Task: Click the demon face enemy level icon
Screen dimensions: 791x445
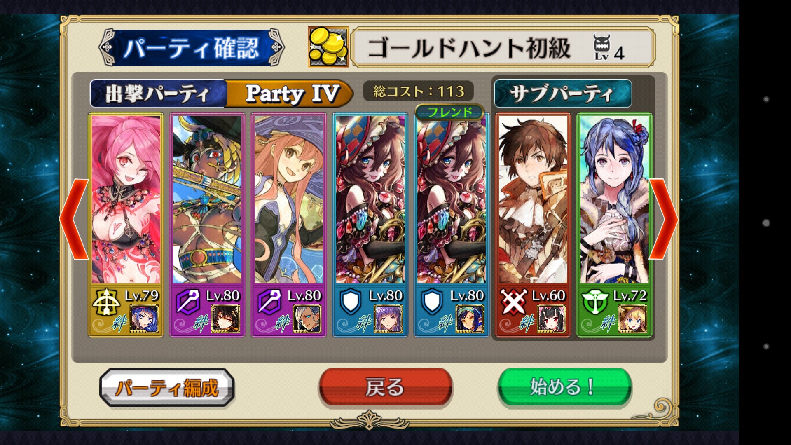Action: point(601,47)
